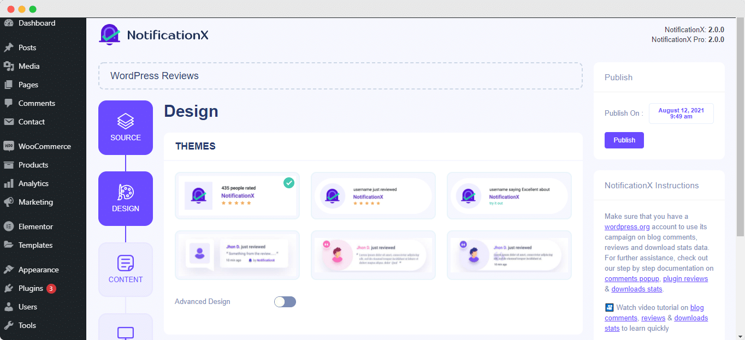The height and width of the screenshot is (340, 745).
Task: Click the Media library icon
Action: pyautogui.click(x=9, y=66)
